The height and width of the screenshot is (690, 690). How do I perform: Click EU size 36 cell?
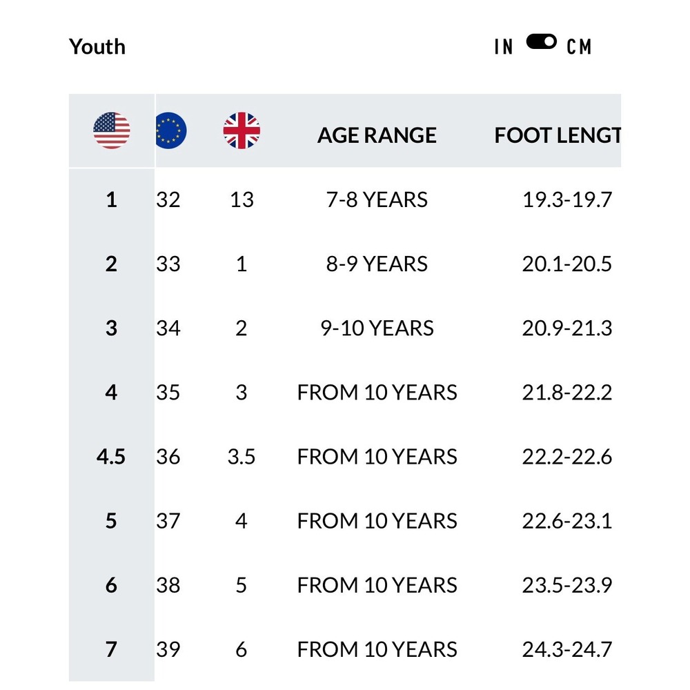click(x=168, y=457)
